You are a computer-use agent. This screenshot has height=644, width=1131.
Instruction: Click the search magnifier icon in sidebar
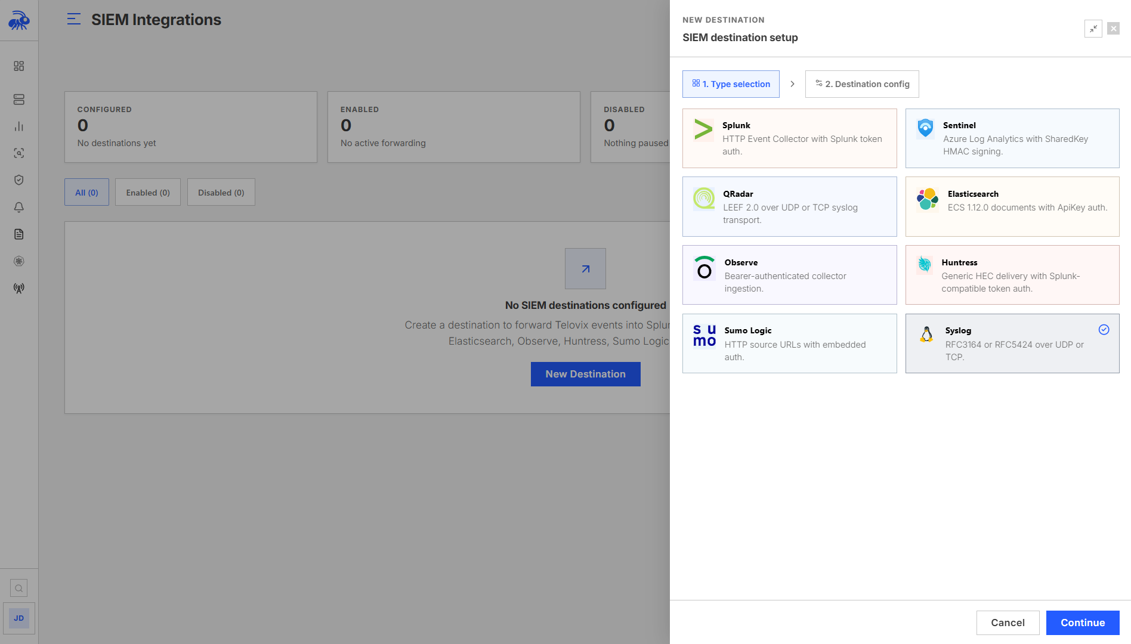point(19,589)
